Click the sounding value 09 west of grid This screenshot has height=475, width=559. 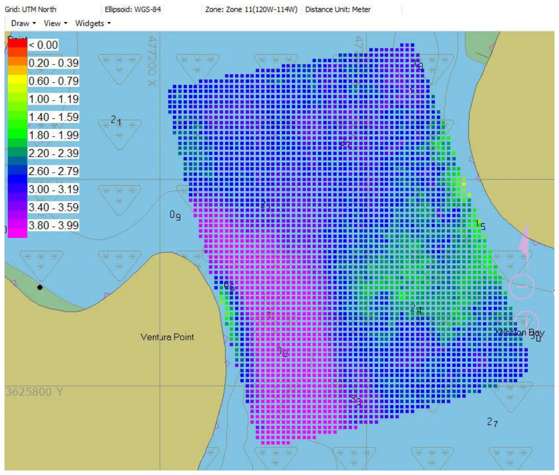175,215
